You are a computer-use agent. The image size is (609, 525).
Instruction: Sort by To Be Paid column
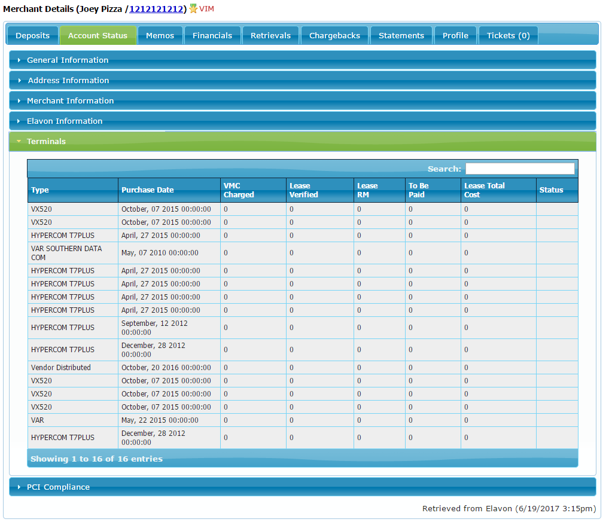point(433,190)
